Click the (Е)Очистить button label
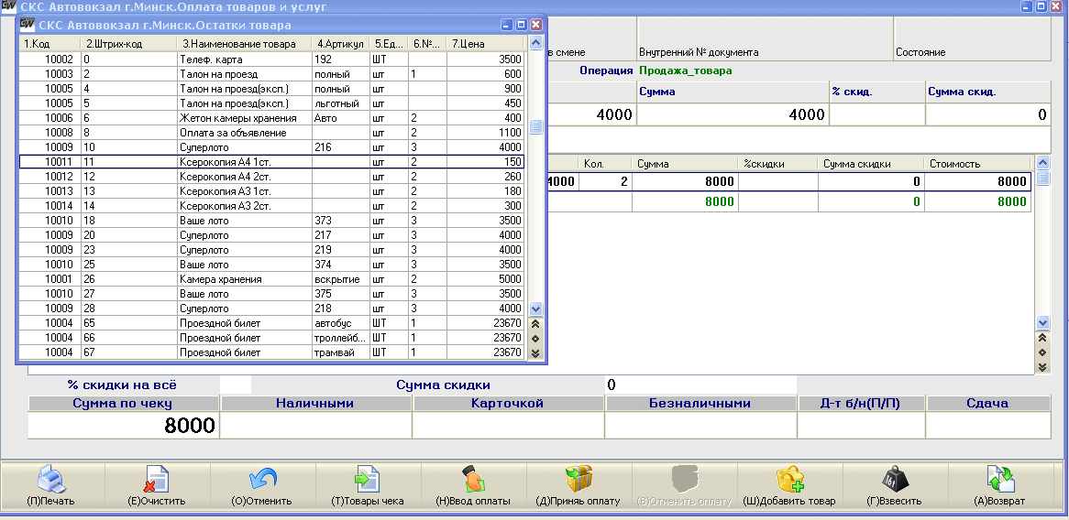 coord(156,501)
